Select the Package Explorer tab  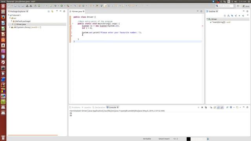click(18, 11)
